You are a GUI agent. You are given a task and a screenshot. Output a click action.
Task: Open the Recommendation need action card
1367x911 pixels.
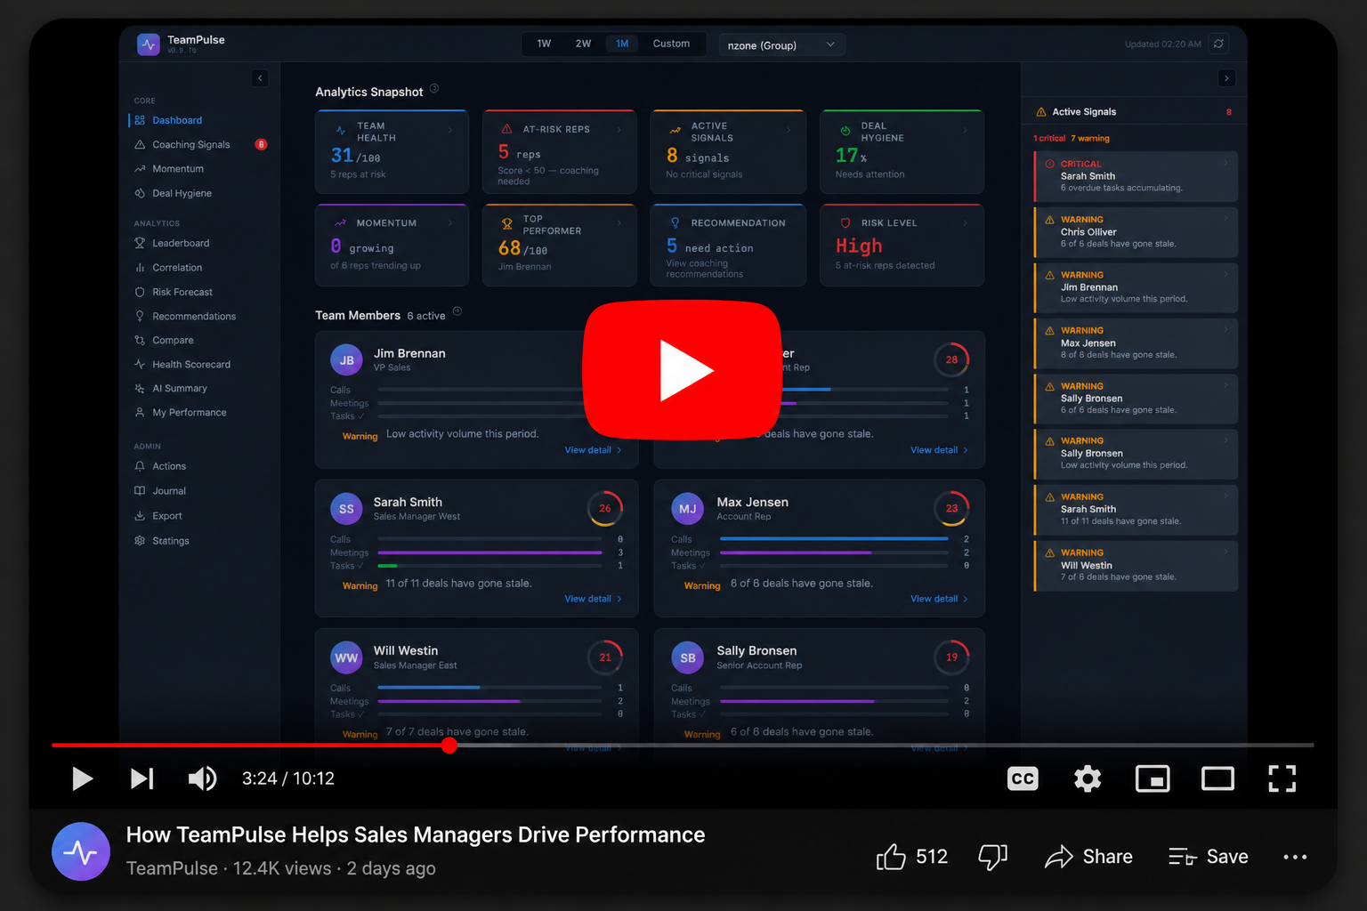tap(728, 246)
